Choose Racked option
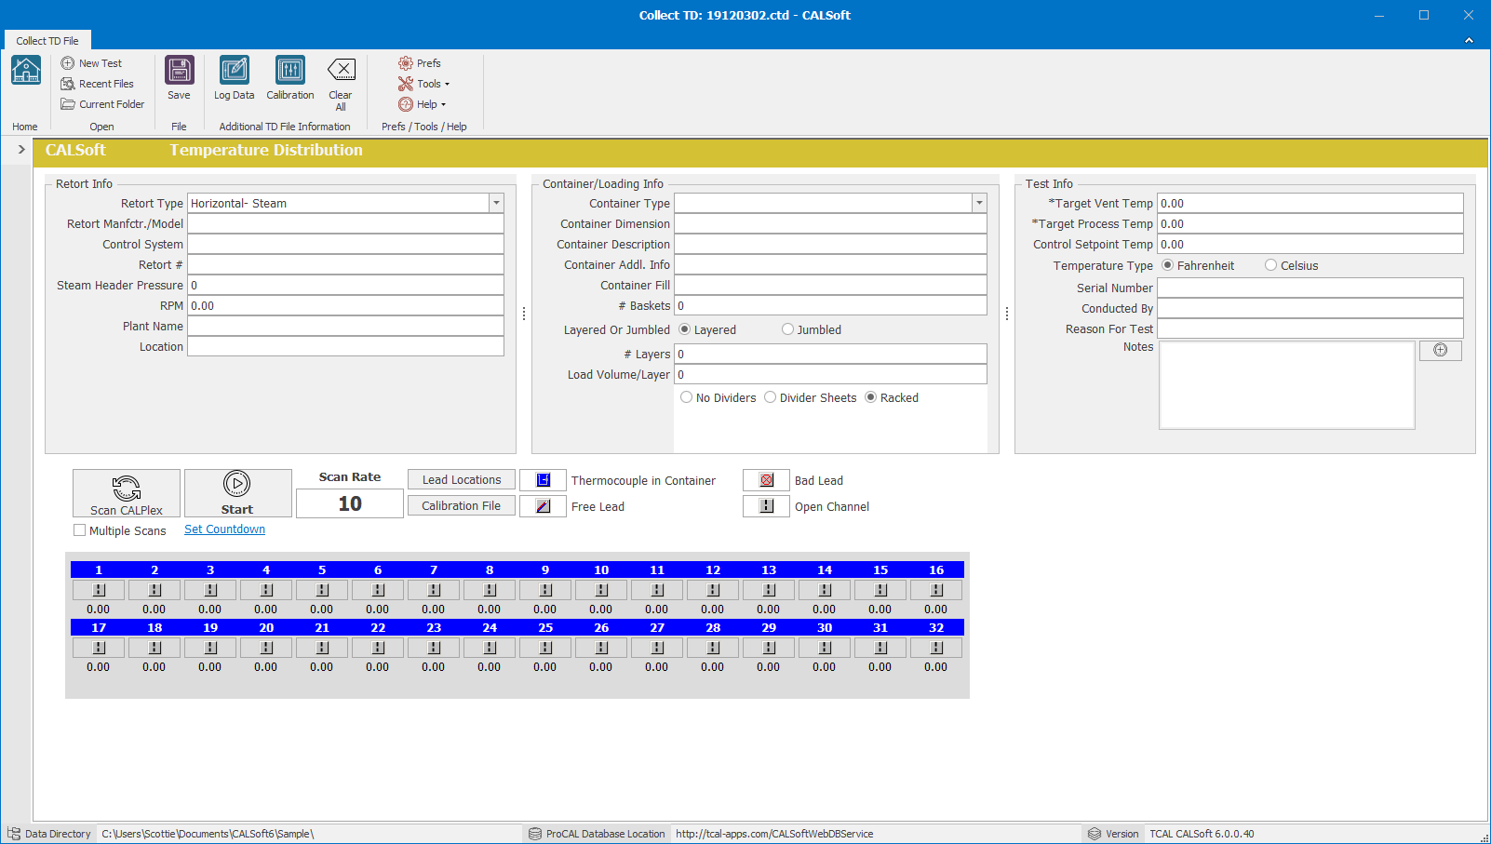The image size is (1491, 844). click(x=871, y=397)
